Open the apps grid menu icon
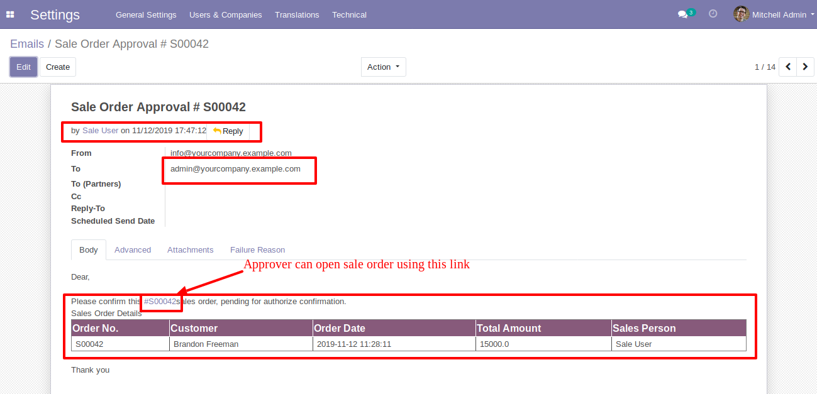Screen dimensions: 817x394 point(10,14)
